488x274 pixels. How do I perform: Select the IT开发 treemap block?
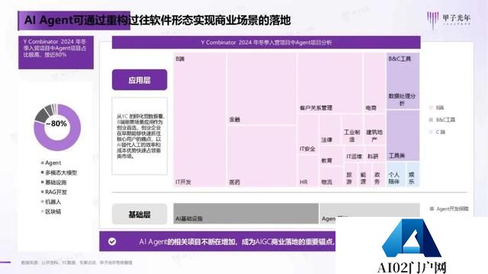[x=200, y=120]
